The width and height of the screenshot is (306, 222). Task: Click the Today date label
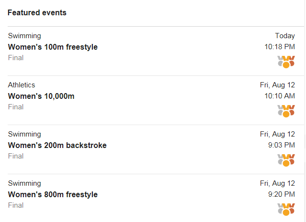(x=285, y=36)
